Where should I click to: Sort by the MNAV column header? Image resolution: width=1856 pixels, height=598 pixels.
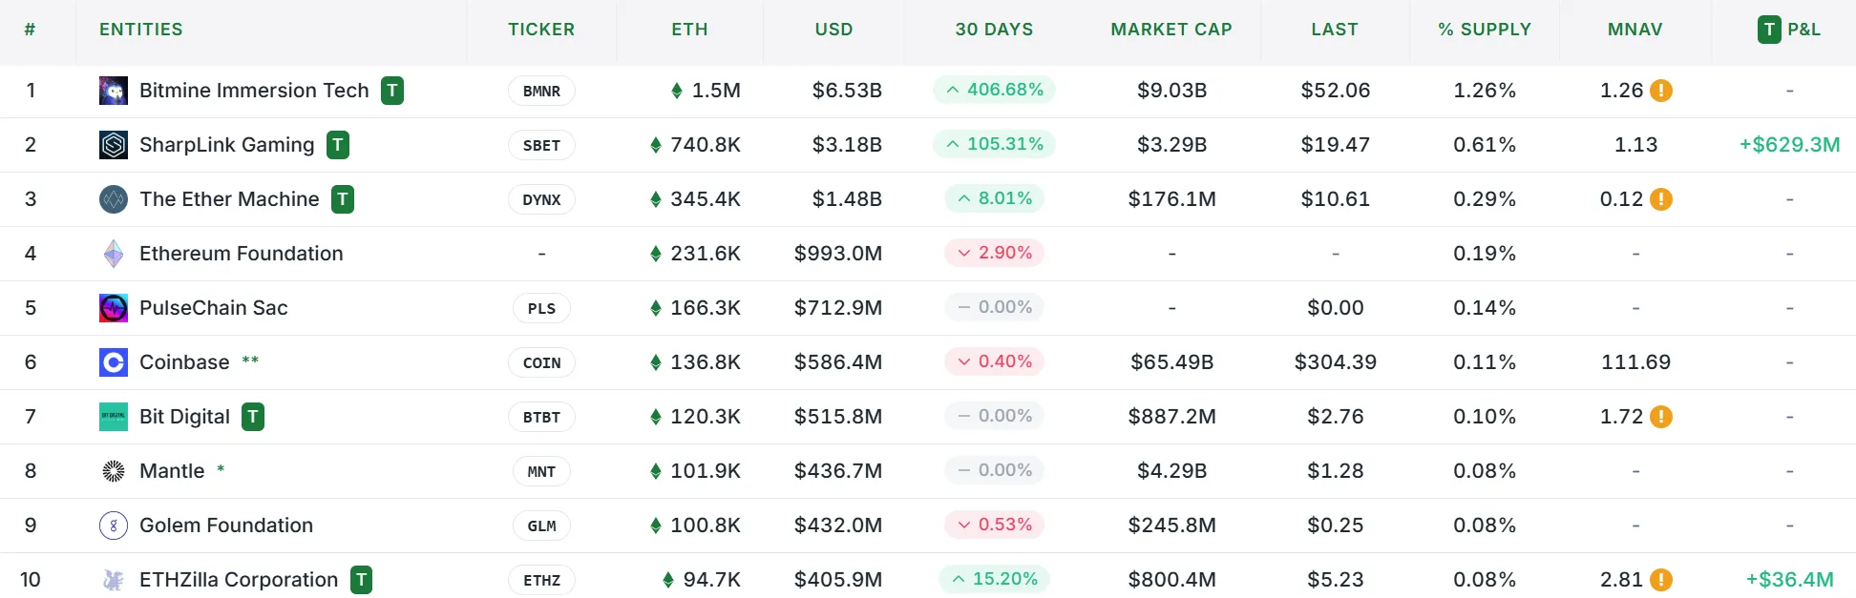click(1635, 30)
